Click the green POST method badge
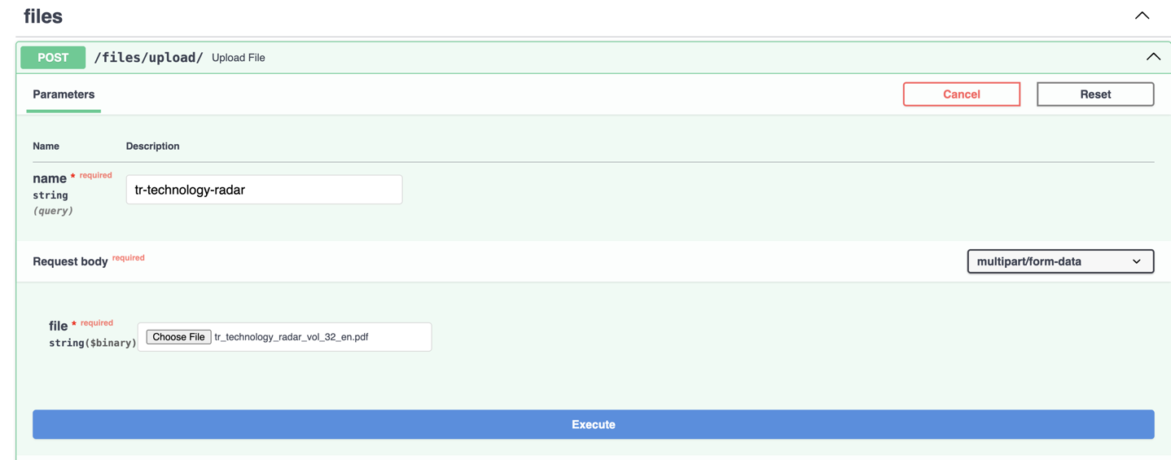This screenshot has height=460, width=1171. pos(53,58)
